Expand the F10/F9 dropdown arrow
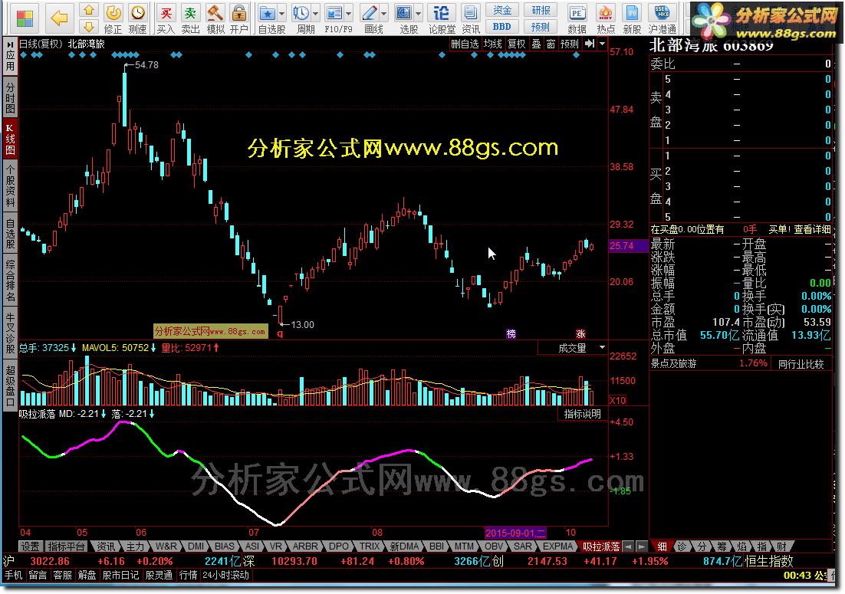This screenshot has height=594, width=845. (x=349, y=13)
